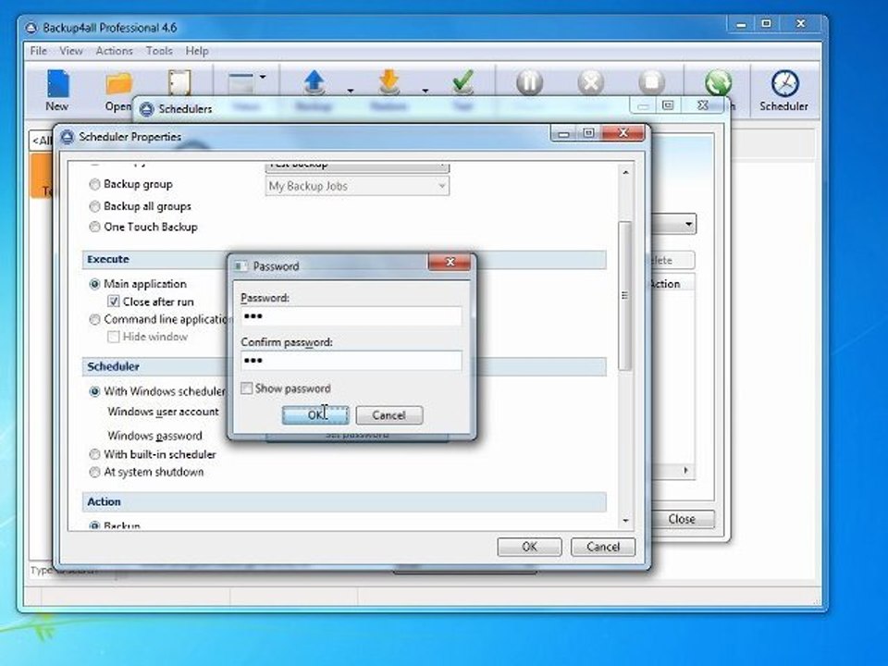This screenshot has height=666, width=888.
Task: Close the Password dialog with red X
Action: (x=450, y=262)
